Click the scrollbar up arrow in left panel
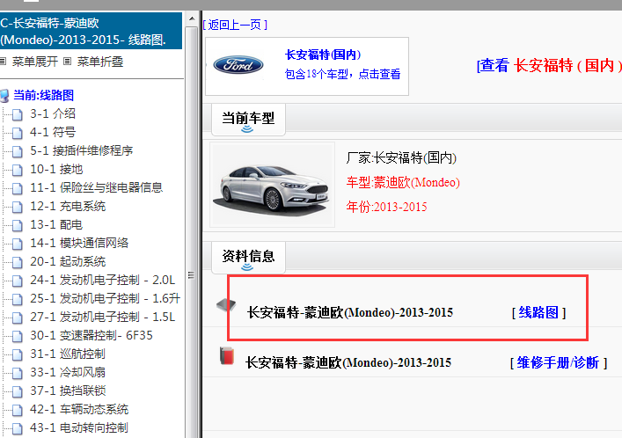Image resolution: width=622 pixels, height=438 pixels. pos(192,18)
